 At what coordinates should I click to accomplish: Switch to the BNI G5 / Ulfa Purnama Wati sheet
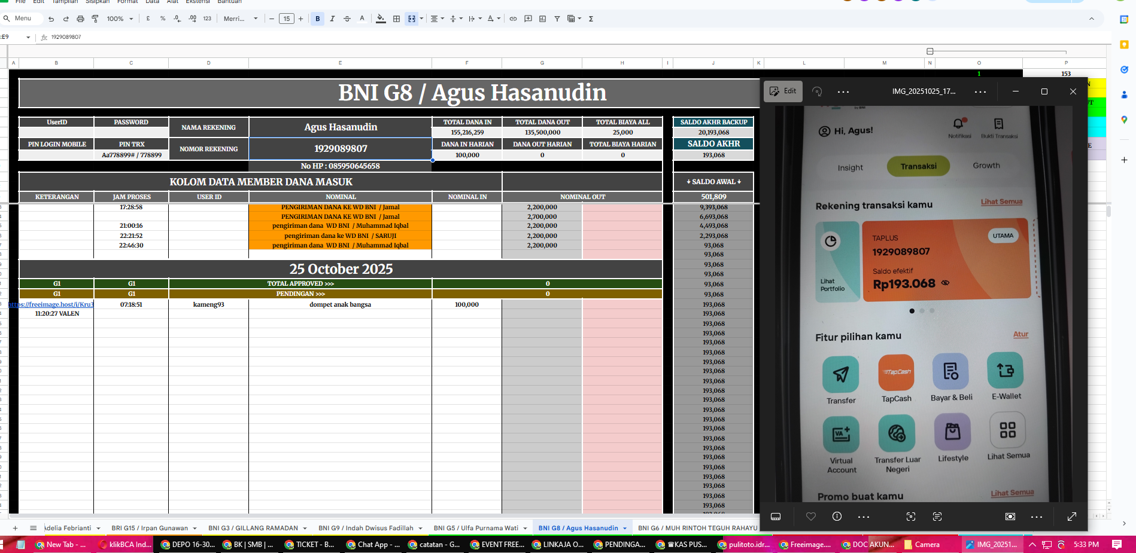[476, 528]
